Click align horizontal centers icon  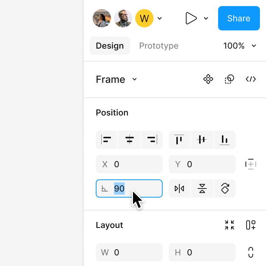[130, 140]
